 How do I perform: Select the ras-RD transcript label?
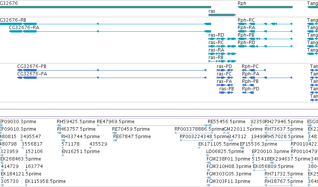pos(216,35)
